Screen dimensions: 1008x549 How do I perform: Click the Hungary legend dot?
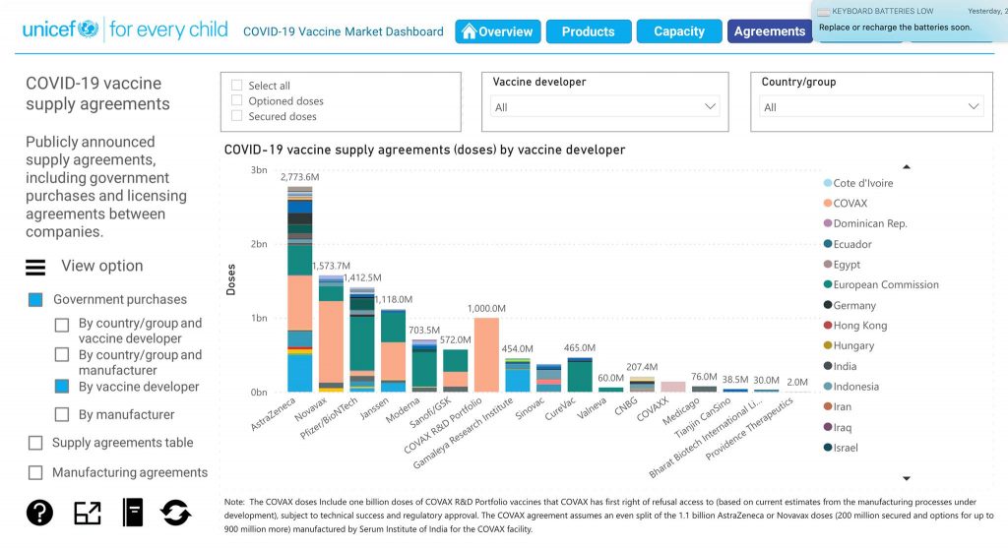click(x=828, y=345)
